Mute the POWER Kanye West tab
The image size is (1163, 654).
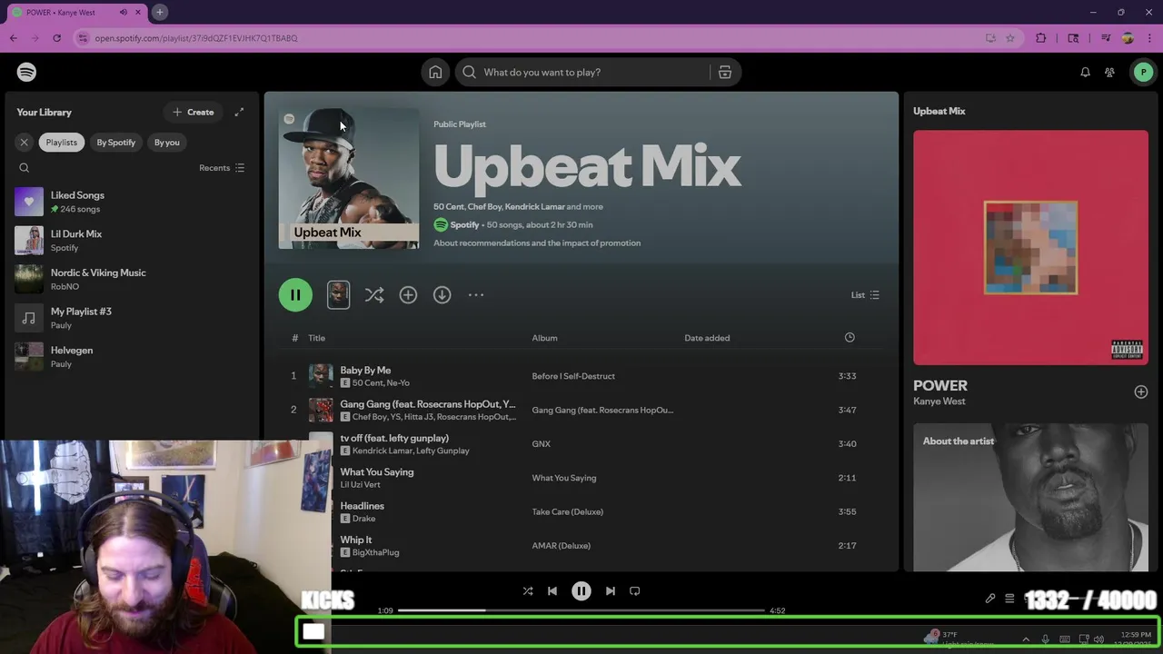click(x=124, y=12)
